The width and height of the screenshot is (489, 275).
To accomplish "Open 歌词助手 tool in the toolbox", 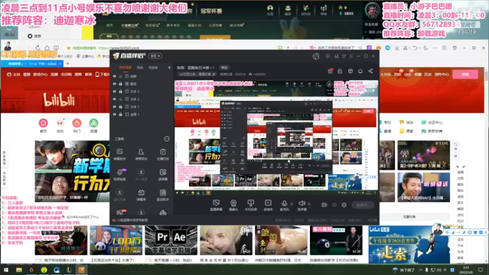I will click(163, 195).
